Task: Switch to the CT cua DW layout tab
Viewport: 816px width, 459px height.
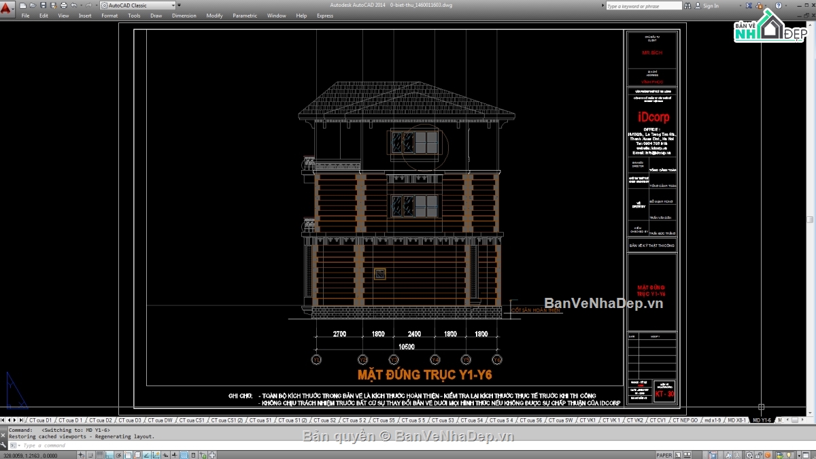Action: (x=159, y=420)
